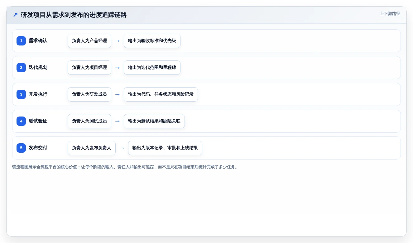Viewport: 413px width, 243px height.
Task: Click the 输出为迭代范围和里程碑 box
Action: tap(152, 68)
